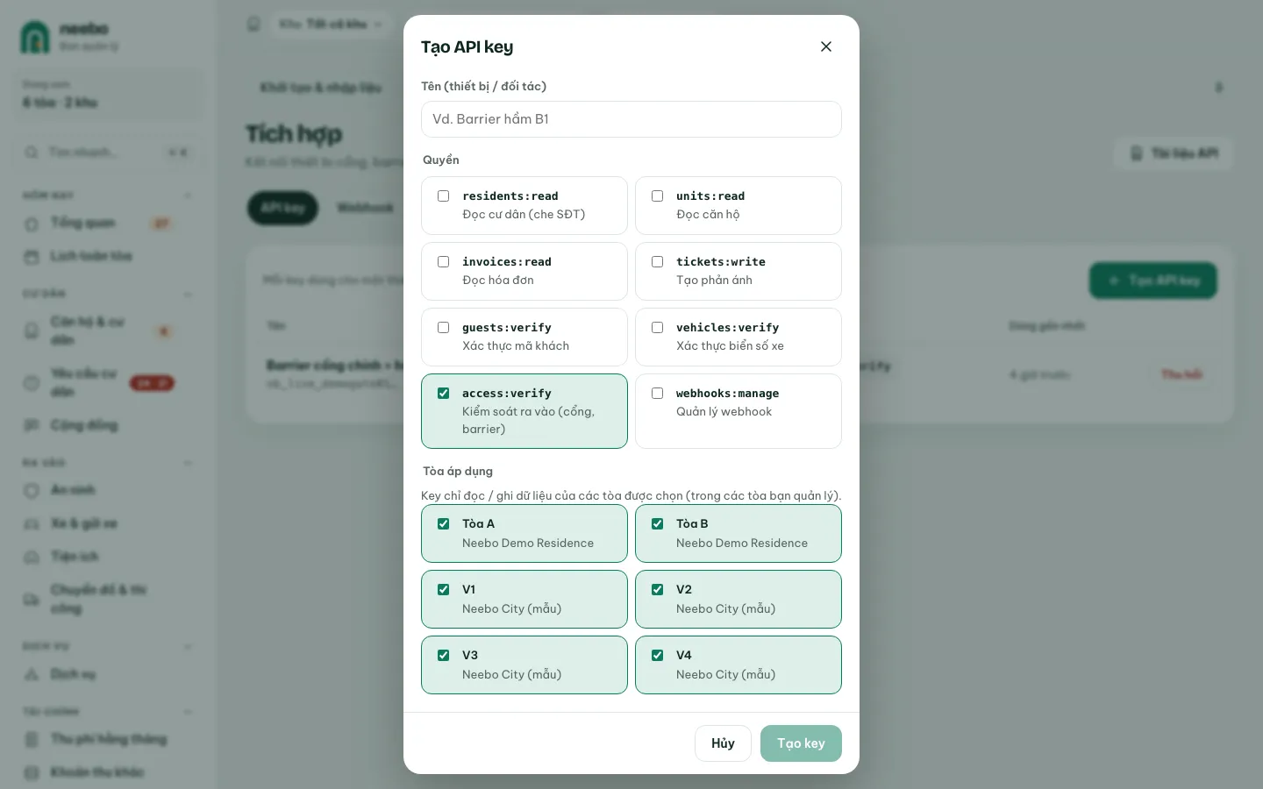Click the Cộng đồng sidebar icon
The width and height of the screenshot is (1263, 789).
[32, 425]
